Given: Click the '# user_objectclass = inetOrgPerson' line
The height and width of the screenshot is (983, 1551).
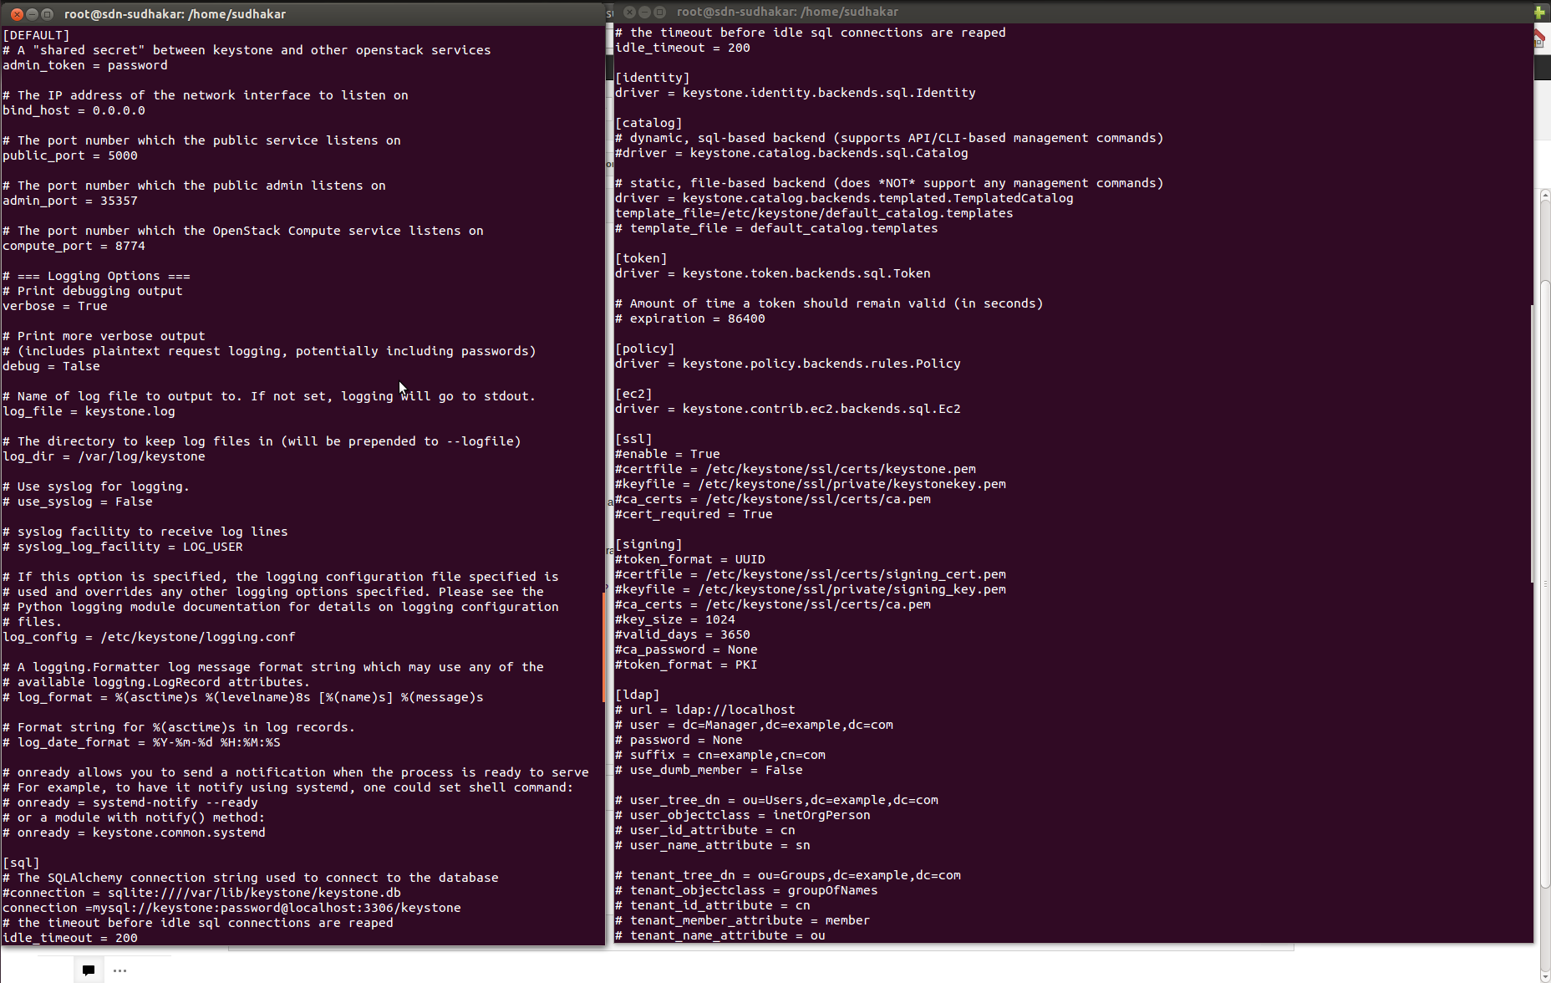Looking at the screenshot, I should 743,815.
